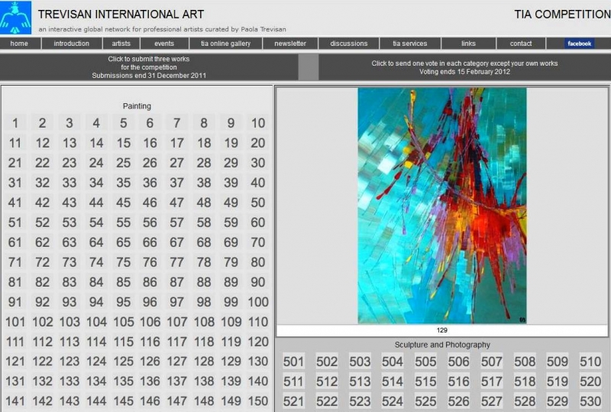Select painting number 150
This screenshot has width=611, height=412.
258,401
